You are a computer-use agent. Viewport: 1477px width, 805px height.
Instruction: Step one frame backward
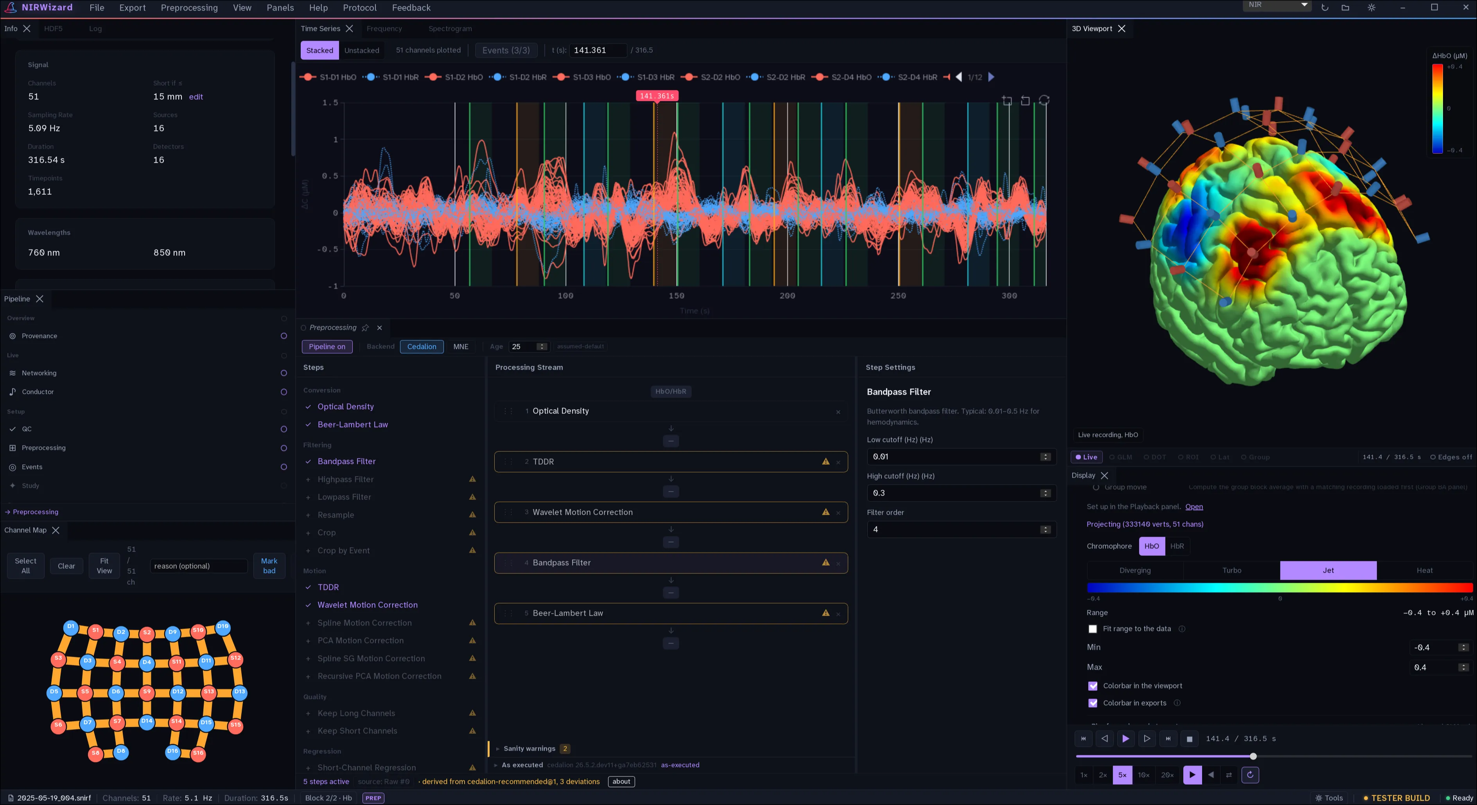click(x=1104, y=739)
